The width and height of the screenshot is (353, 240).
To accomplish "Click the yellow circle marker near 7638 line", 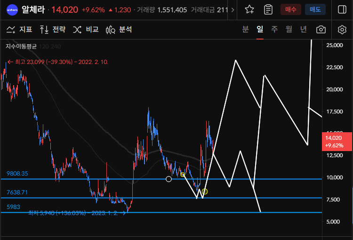I will [x=205, y=192].
